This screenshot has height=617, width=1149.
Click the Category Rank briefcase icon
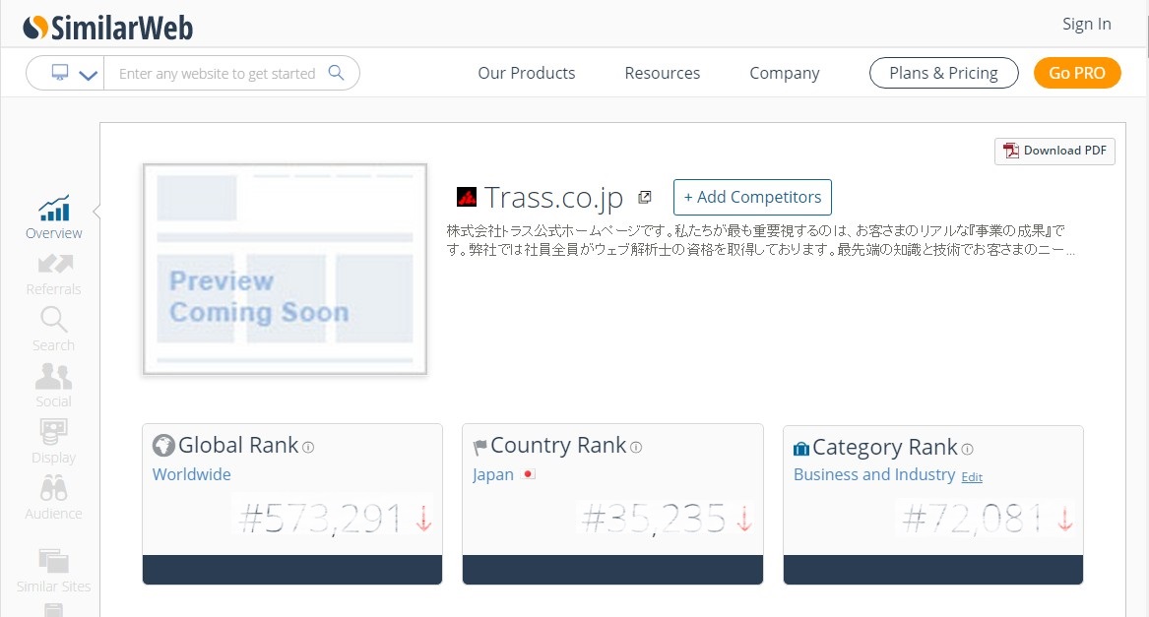coord(801,449)
